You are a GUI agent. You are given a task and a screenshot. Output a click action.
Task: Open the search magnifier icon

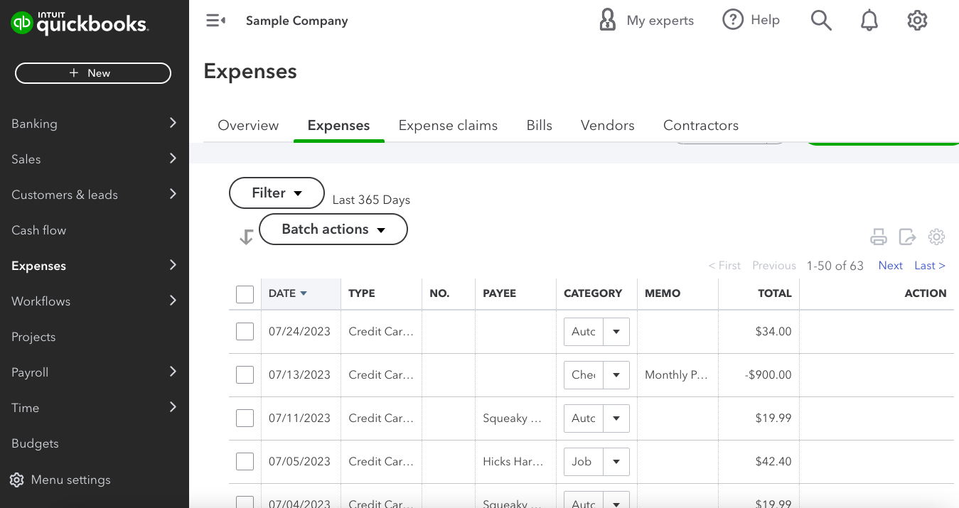[821, 21]
